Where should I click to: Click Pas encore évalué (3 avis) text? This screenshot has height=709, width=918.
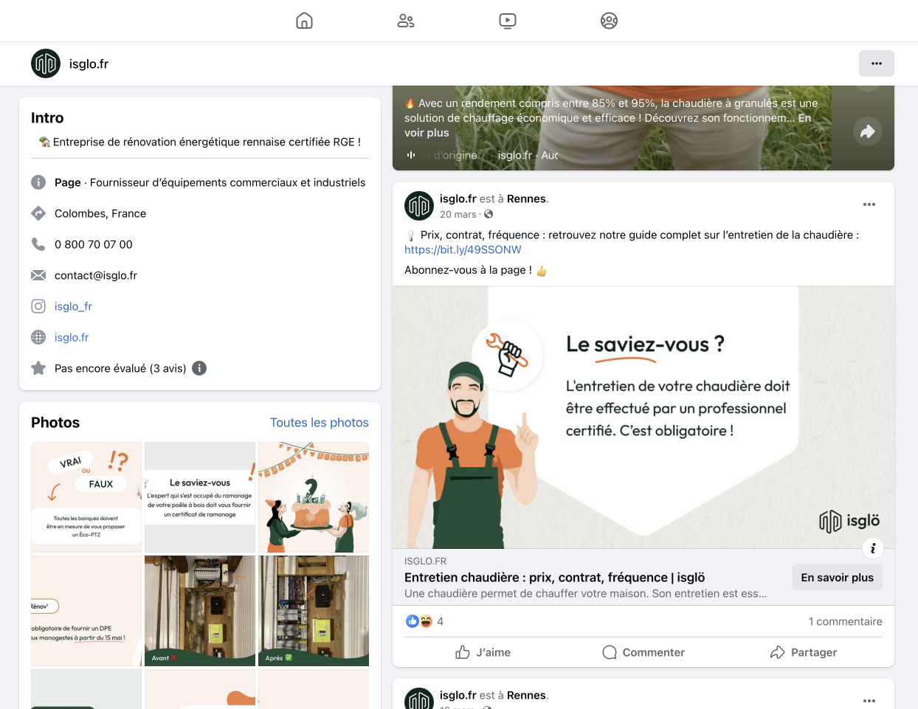coord(120,368)
